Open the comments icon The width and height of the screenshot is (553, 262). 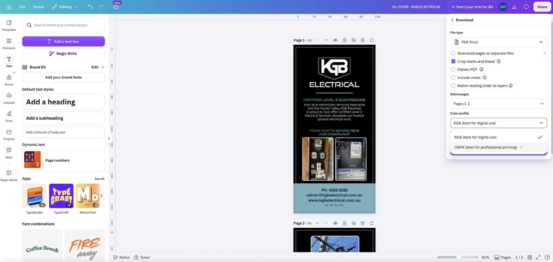point(526,7)
